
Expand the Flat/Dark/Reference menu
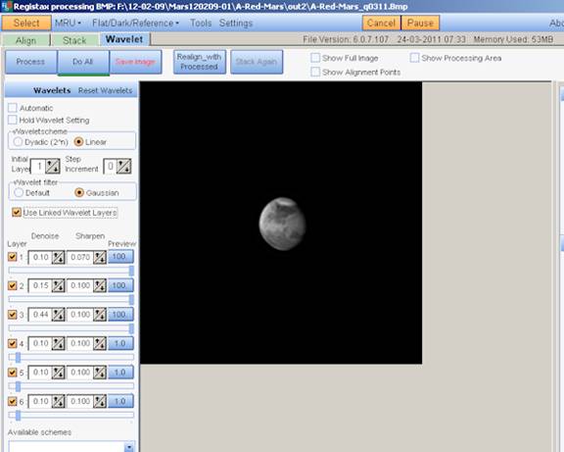point(135,24)
